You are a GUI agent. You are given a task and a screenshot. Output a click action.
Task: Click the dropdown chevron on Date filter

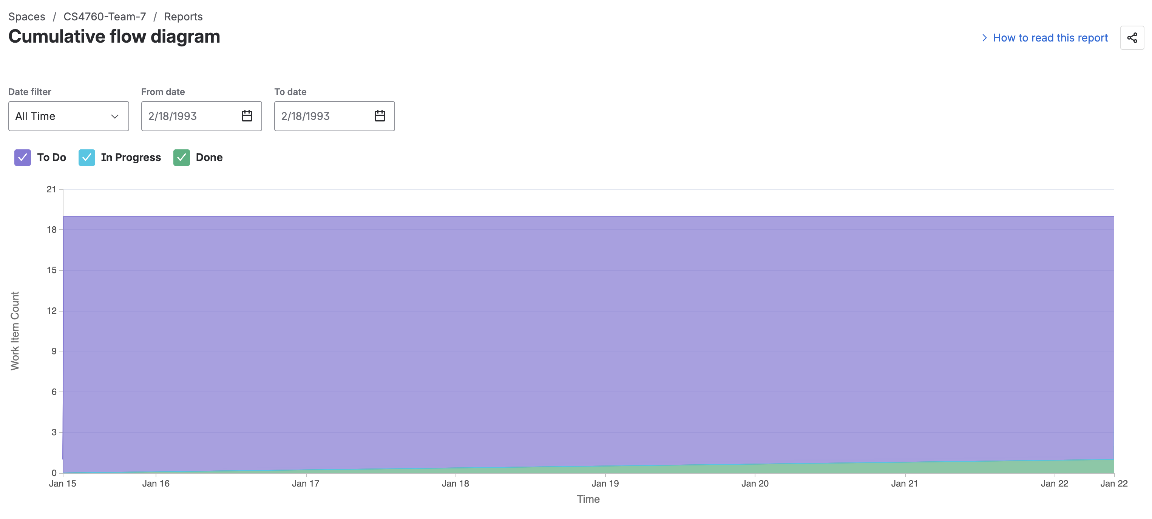click(115, 116)
